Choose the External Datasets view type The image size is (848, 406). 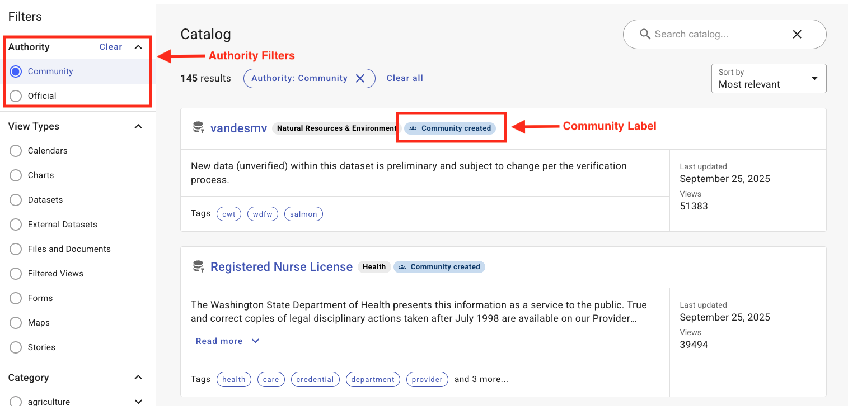16,225
